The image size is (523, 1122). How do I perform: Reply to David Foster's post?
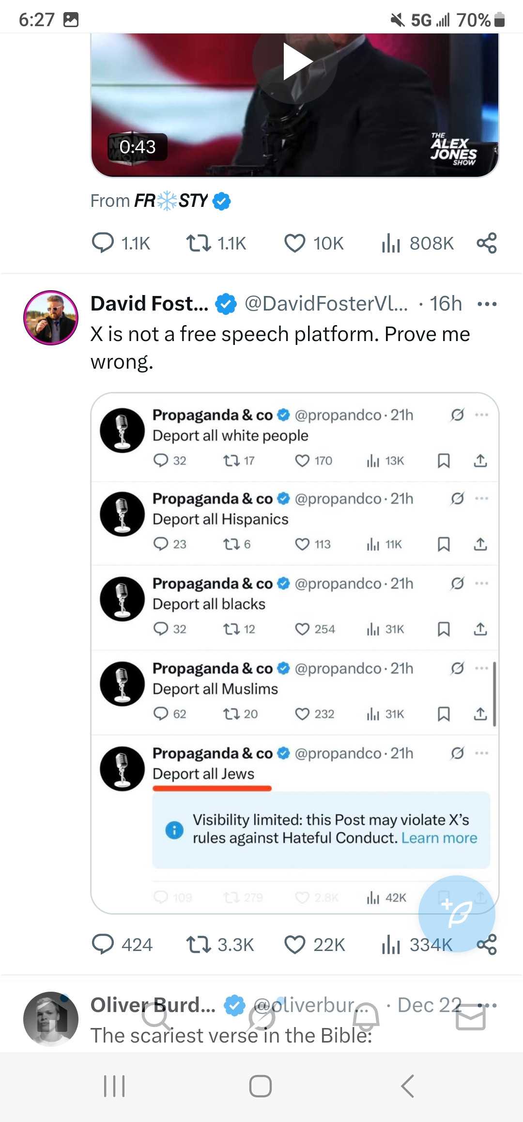point(103,944)
